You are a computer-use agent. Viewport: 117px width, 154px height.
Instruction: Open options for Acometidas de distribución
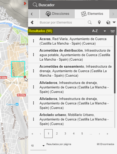click(33, 55)
